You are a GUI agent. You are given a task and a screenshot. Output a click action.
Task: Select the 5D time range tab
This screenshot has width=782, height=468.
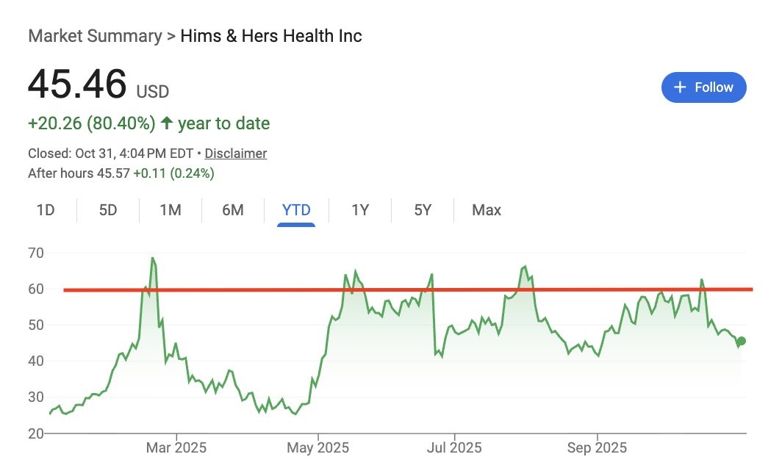tap(108, 210)
